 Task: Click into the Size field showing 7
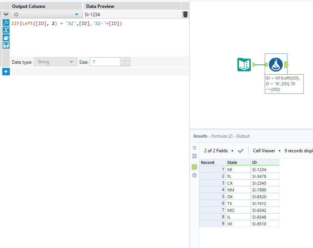click(x=105, y=62)
